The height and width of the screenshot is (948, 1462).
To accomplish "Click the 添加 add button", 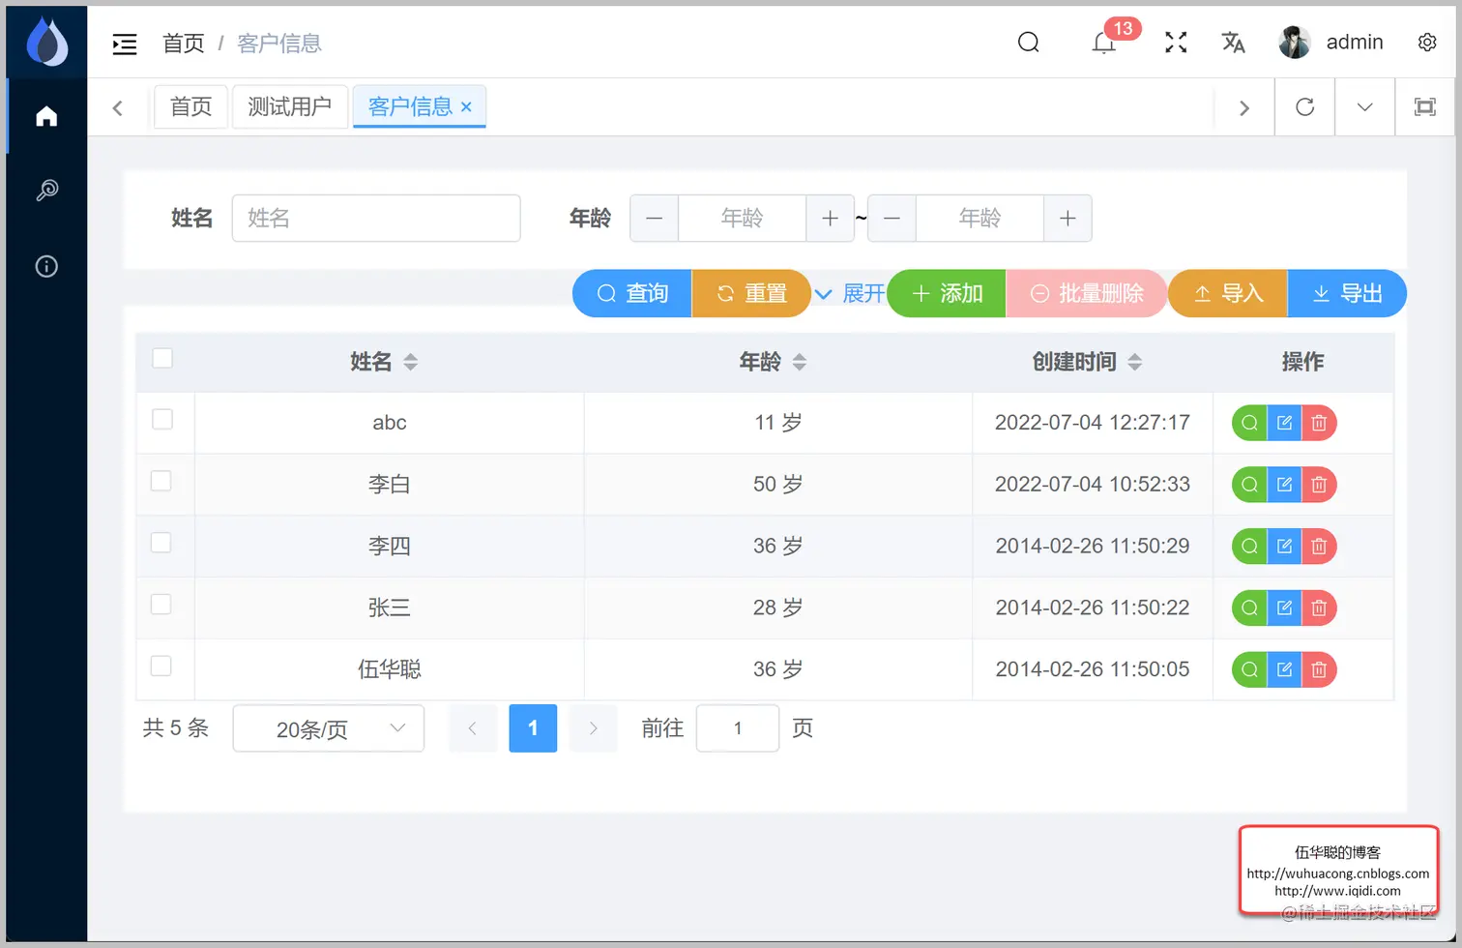I will [x=947, y=293].
